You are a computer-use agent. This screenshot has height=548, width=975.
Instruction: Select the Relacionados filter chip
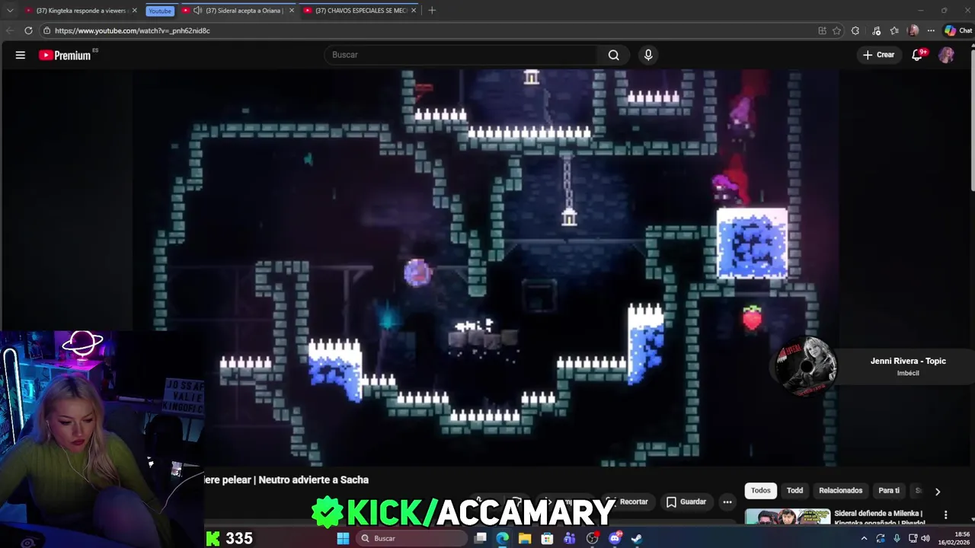click(840, 490)
